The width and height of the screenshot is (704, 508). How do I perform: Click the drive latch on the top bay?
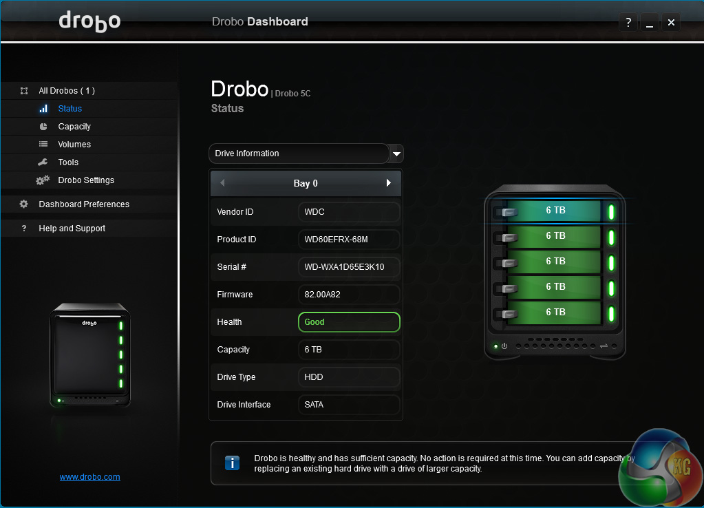pos(509,212)
